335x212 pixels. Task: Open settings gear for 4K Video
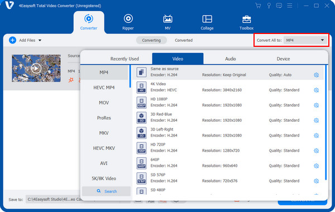click(x=317, y=90)
